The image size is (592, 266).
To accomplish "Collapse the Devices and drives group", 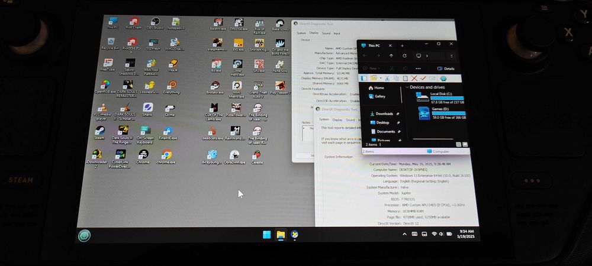I will pos(407,87).
